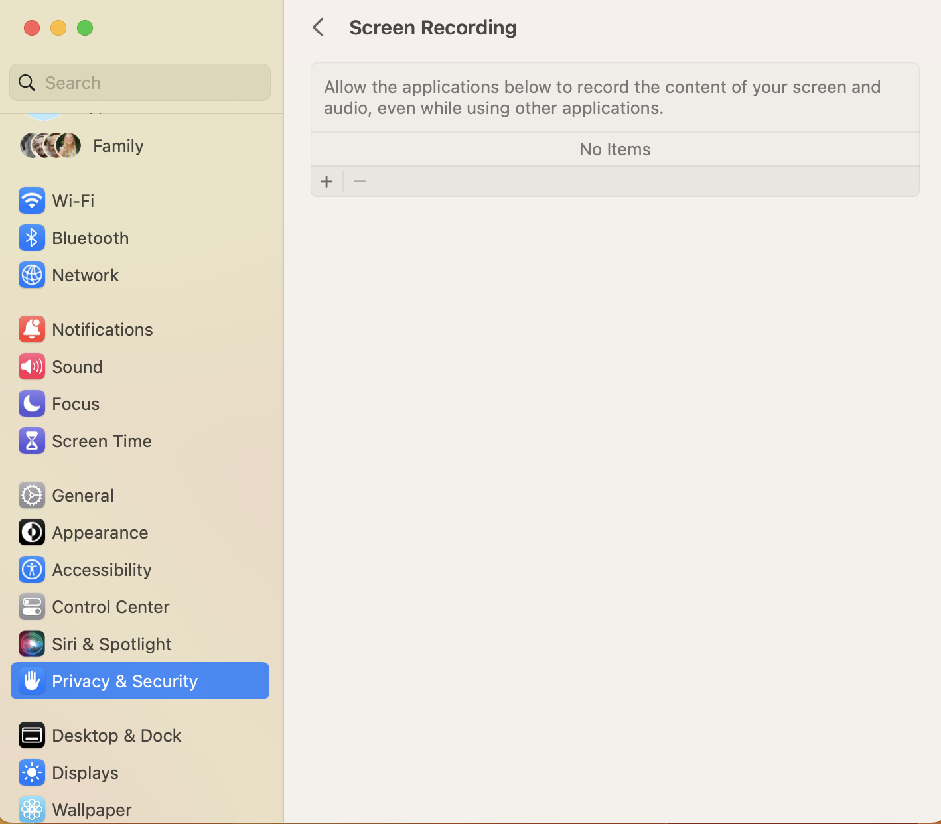Select the Bluetooth icon in sidebar
This screenshot has height=824, width=941.
[32, 238]
